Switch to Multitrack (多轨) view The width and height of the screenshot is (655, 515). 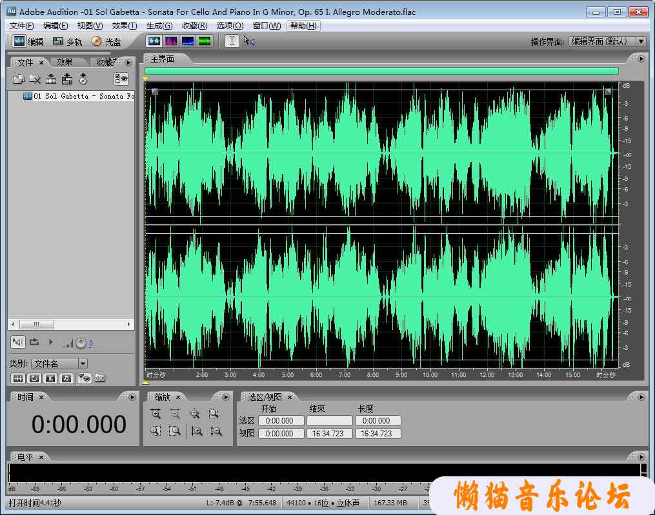click(x=67, y=41)
